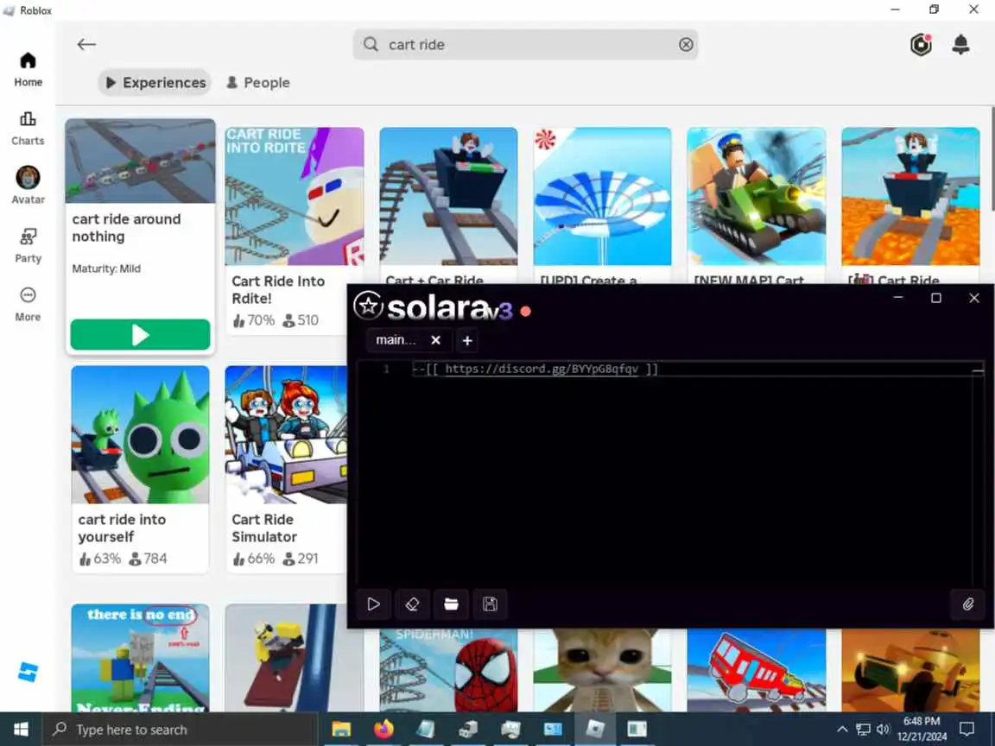
Task: Open the network icon in system tray
Action: (862, 730)
